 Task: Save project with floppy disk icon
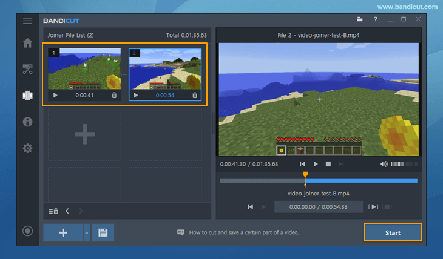[x=103, y=232]
